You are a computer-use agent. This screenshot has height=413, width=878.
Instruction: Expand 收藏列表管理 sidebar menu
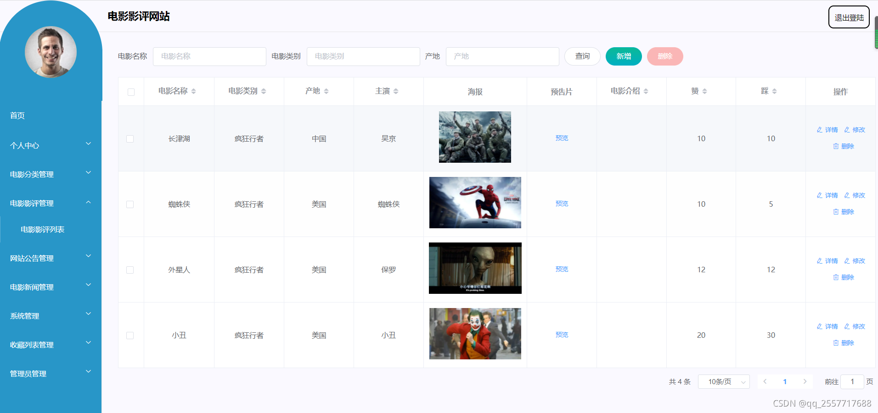[x=51, y=345]
